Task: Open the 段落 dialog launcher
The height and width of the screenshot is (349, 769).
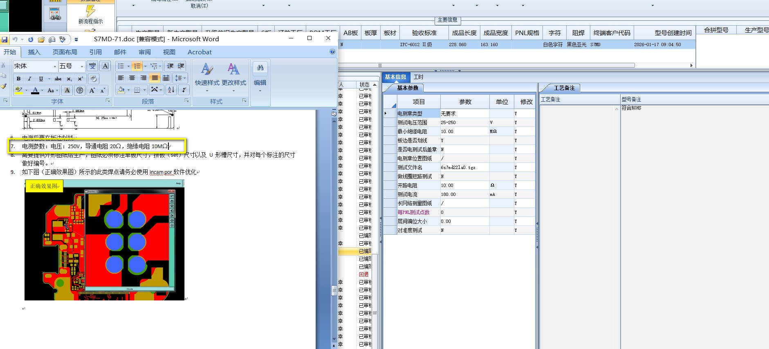Action: tap(186, 101)
